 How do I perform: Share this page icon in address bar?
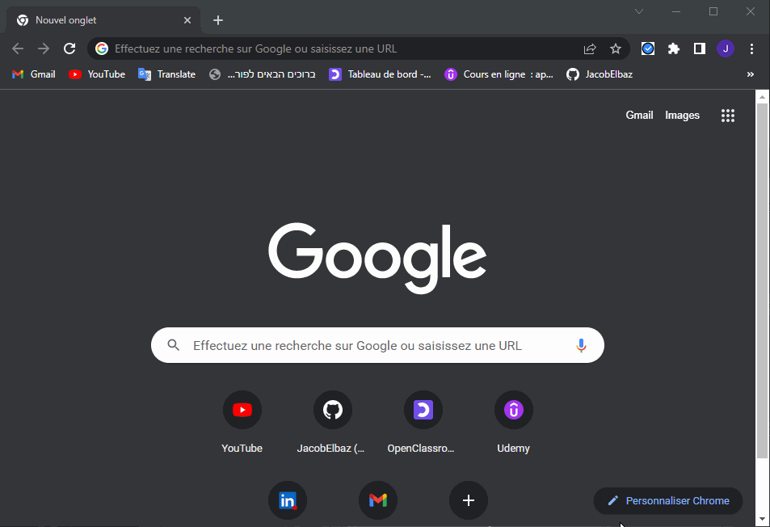[x=590, y=48]
